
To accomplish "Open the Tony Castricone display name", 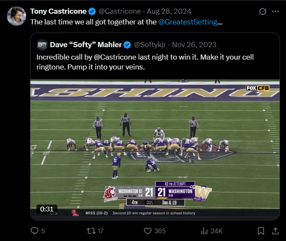I will click(x=58, y=11).
